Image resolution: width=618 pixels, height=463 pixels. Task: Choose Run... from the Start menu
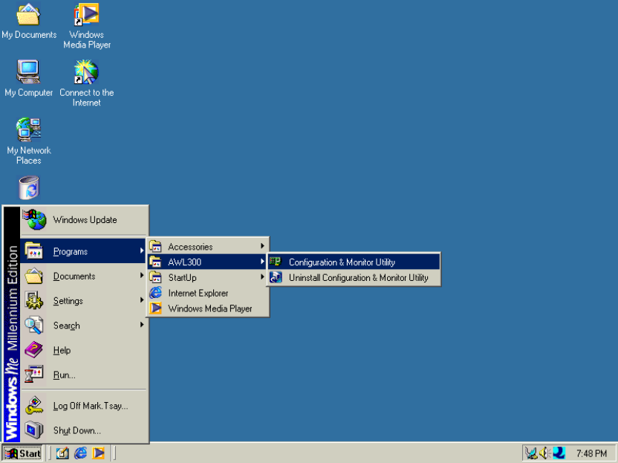click(x=84, y=375)
